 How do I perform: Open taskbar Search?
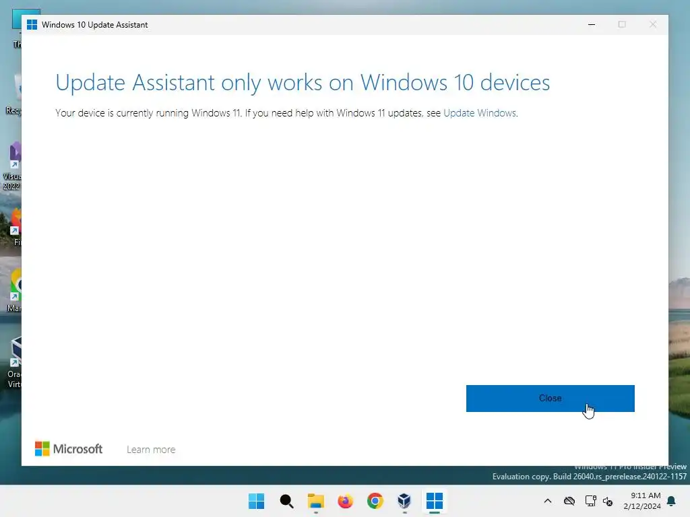click(286, 501)
